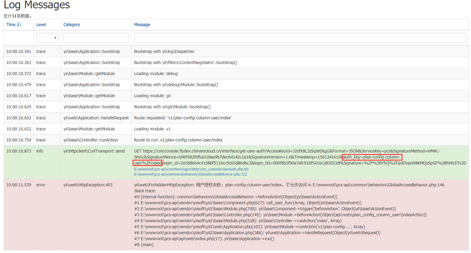Click the sort icon beside the Time header
Image resolution: width=471 pixels, height=253 pixels.
[x=19, y=25]
